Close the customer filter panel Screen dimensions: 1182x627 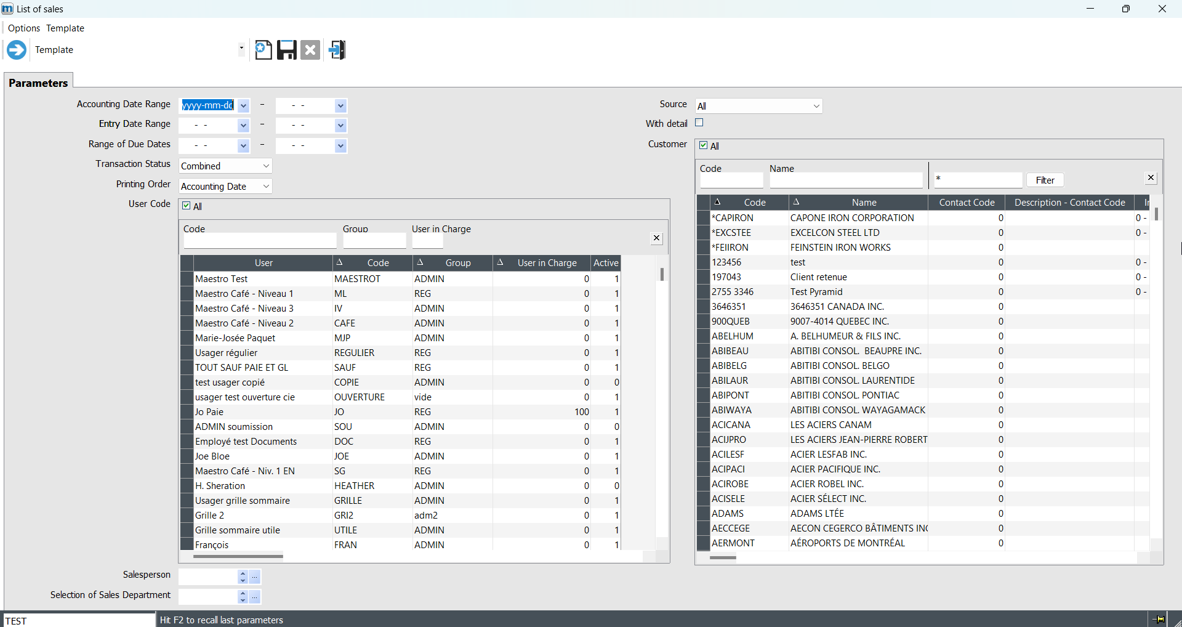pyautogui.click(x=1151, y=178)
